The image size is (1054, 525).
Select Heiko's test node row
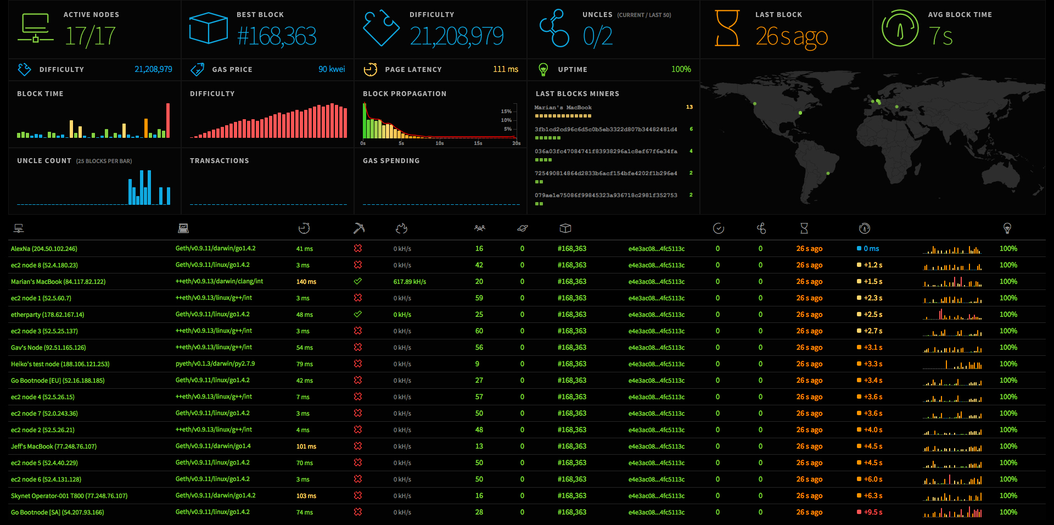pyautogui.click(x=527, y=364)
